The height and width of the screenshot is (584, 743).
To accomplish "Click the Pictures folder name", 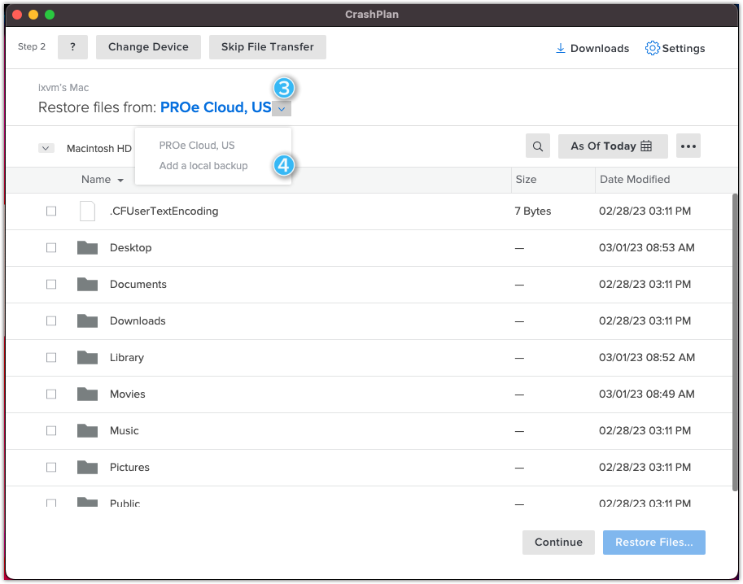I will tap(129, 467).
